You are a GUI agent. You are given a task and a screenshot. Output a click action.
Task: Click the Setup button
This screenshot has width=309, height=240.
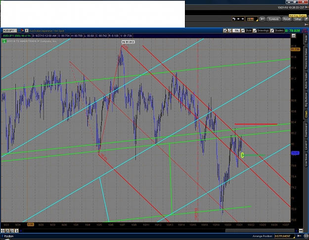click(x=298, y=19)
